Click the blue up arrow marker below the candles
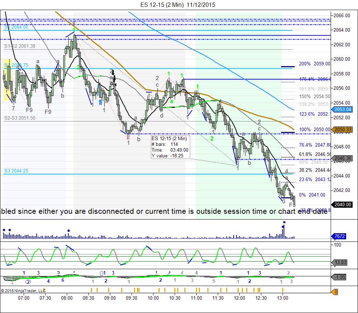The height and width of the screenshot is (313, 358). (x=100, y=102)
